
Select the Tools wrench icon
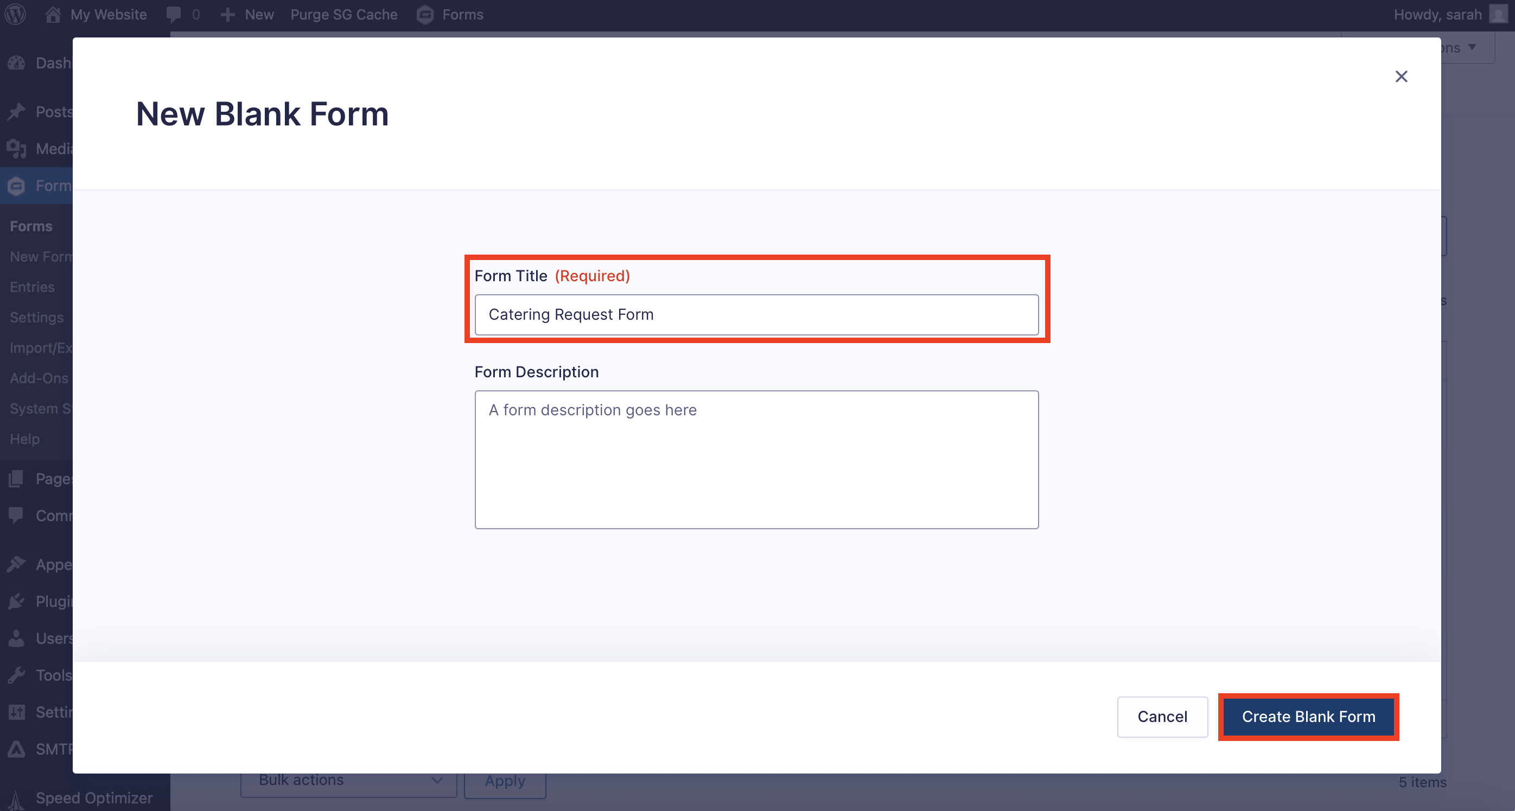click(16, 674)
